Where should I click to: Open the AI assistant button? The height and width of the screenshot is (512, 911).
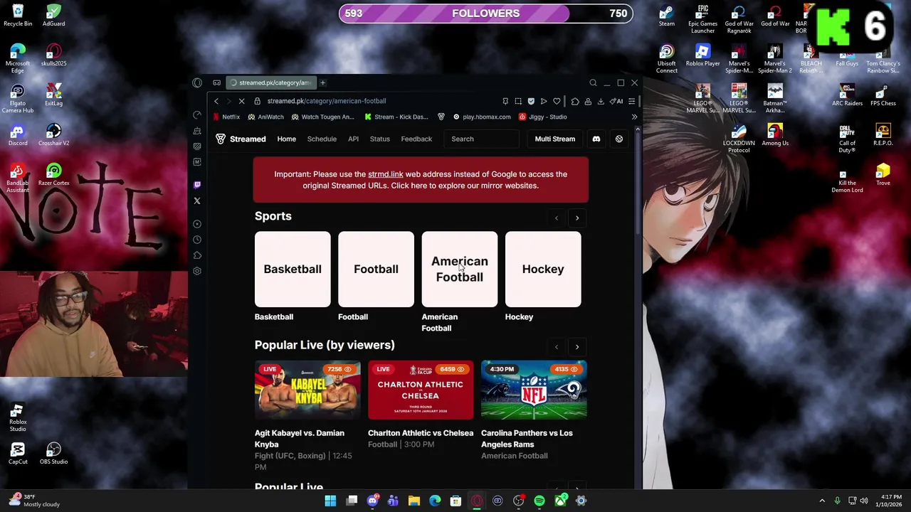point(617,101)
